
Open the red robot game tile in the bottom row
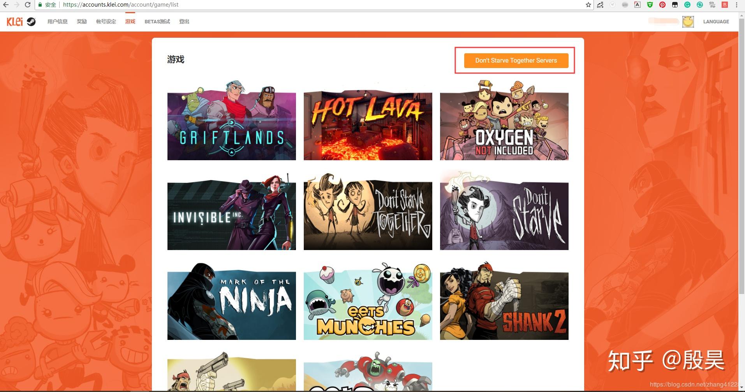click(x=368, y=372)
